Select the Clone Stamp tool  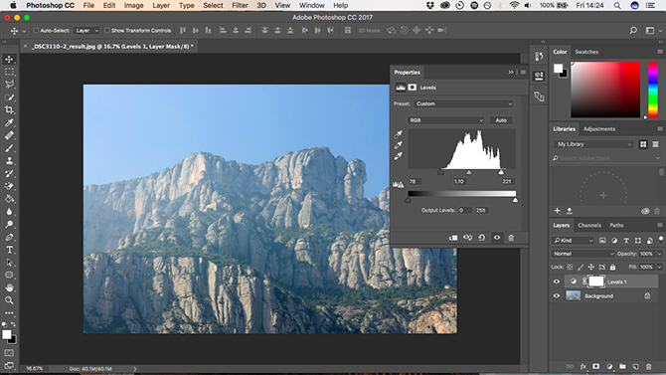[9, 161]
